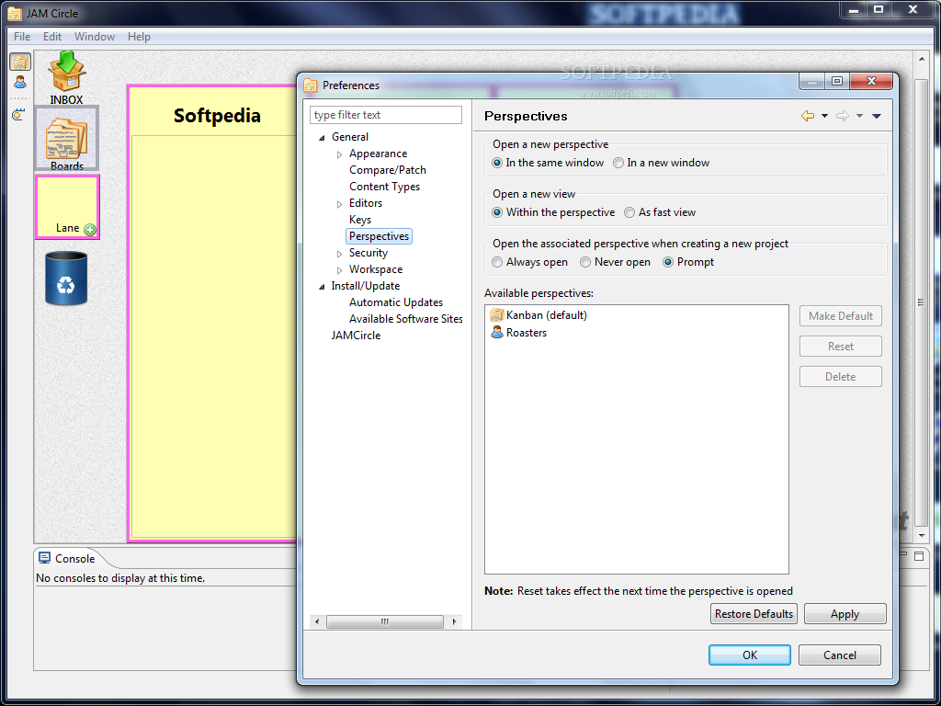This screenshot has width=941, height=706.
Task: Collapse the Install/Update tree node
Action: click(323, 287)
